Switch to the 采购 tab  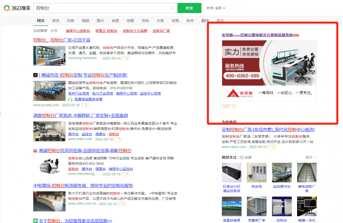(175, 21)
